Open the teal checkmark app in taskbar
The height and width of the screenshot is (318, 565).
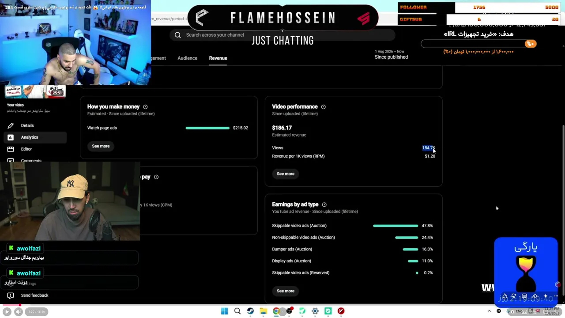pyautogui.click(x=328, y=311)
